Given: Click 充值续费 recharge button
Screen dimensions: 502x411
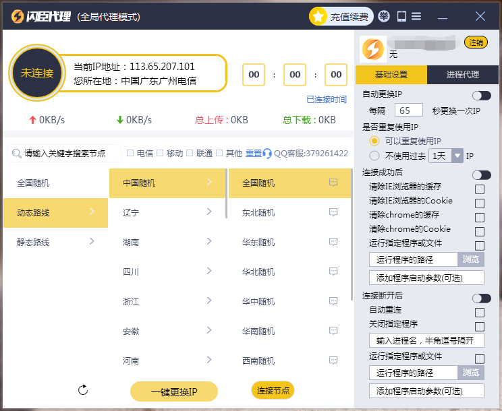Looking at the screenshot, I should tap(341, 16).
